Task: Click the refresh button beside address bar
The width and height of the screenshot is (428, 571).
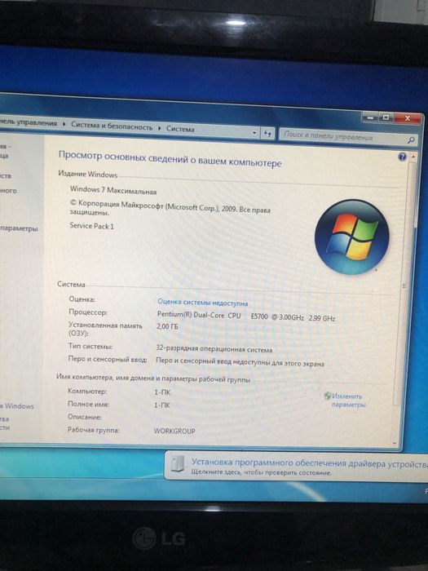Action: [267, 134]
